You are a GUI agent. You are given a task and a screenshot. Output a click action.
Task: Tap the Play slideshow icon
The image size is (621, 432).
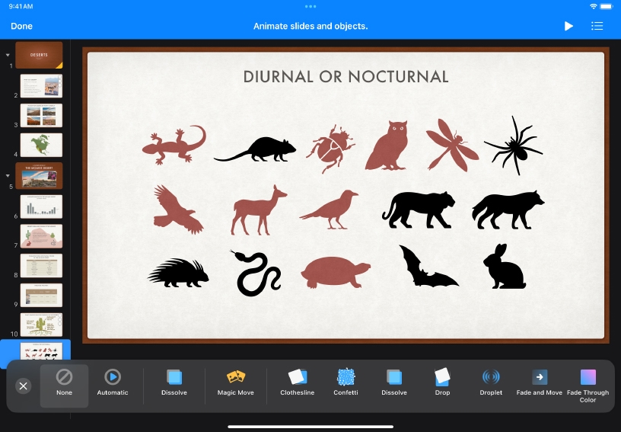568,26
